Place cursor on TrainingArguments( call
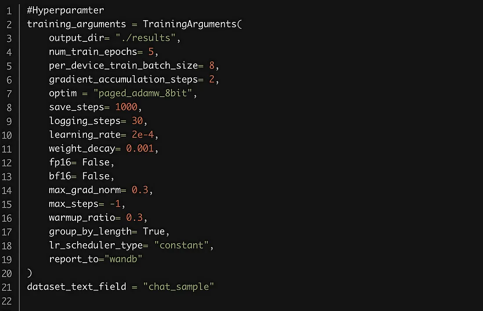Screen dimensions: 483x311 [192, 24]
